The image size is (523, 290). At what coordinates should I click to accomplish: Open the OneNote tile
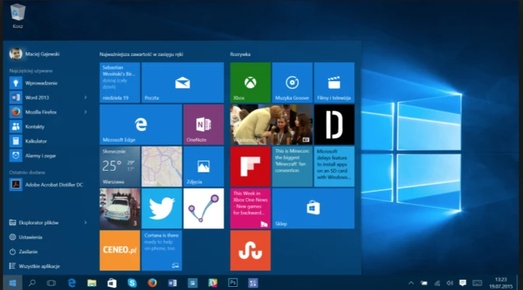tap(203, 125)
